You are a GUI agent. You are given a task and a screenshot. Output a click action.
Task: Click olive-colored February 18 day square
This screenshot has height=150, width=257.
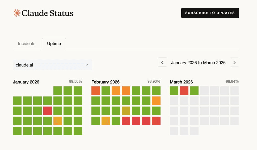pos(126,111)
